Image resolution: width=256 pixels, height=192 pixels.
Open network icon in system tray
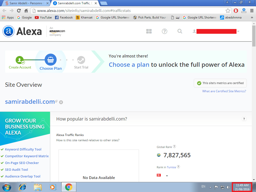pyautogui.click(x=222, y=187)
